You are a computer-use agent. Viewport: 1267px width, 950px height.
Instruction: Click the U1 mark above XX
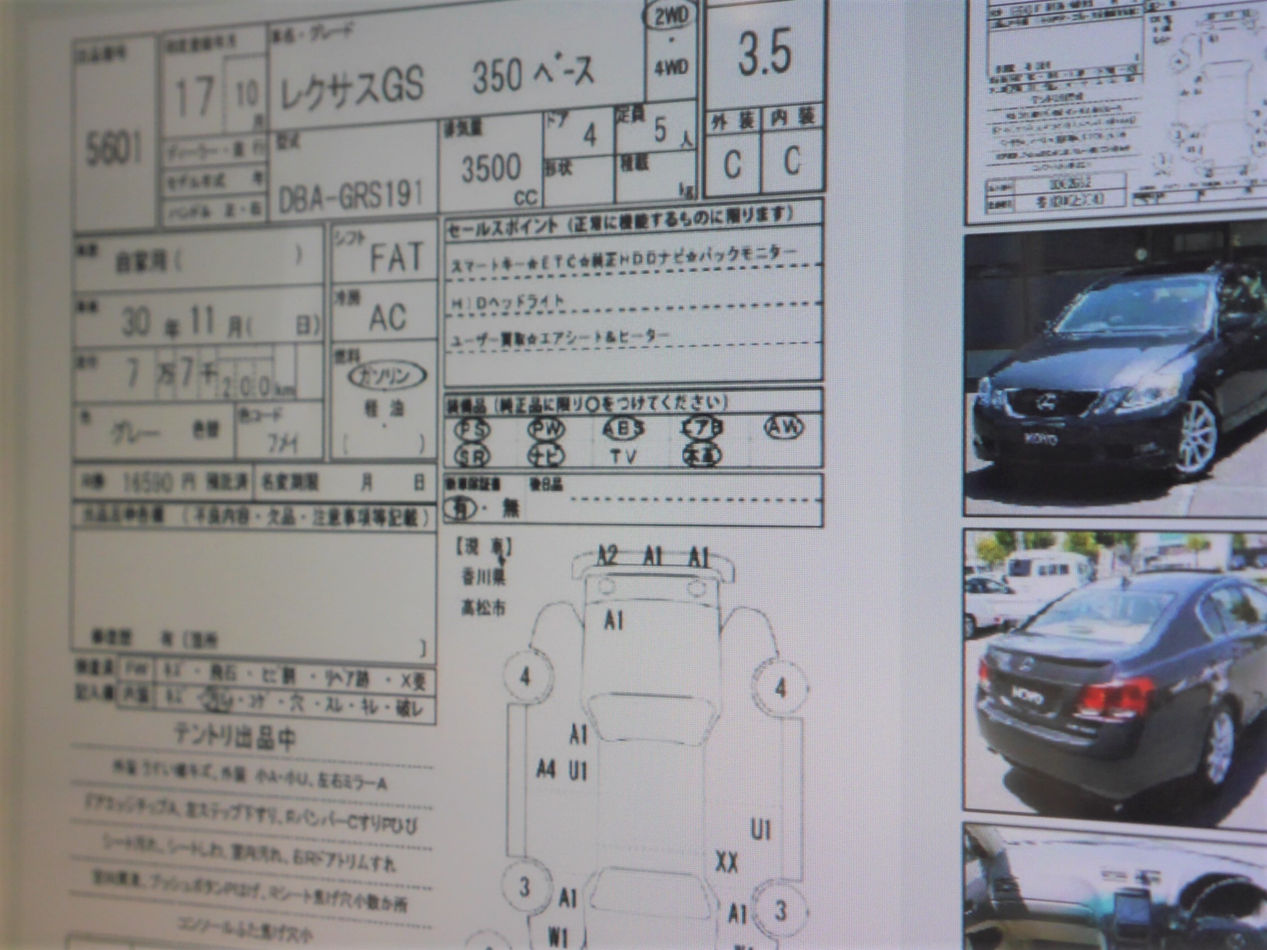click(761, 829)
